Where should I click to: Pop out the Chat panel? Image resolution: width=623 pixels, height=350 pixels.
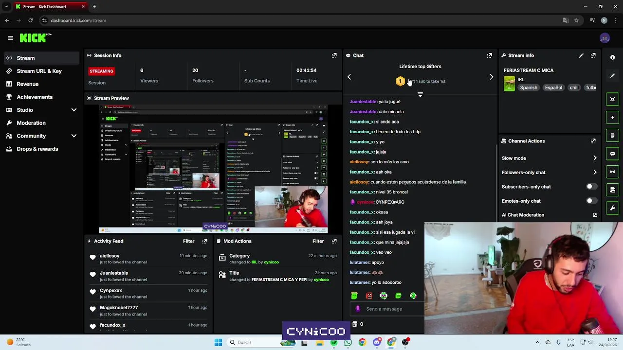point(489,55)
